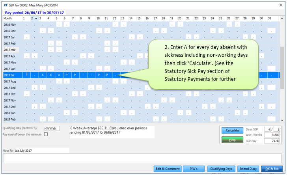This screenshot has height=175, width=287.
Task: Close the SSP window
Action: pyautogui.click(x=281, y=5)
